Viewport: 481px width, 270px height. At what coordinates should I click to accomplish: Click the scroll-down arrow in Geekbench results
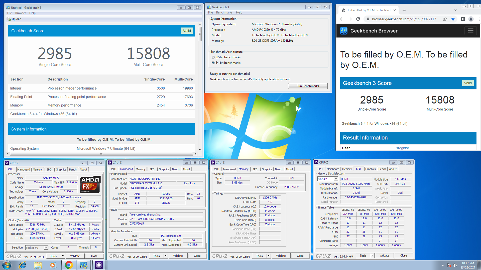coord(200,149)
